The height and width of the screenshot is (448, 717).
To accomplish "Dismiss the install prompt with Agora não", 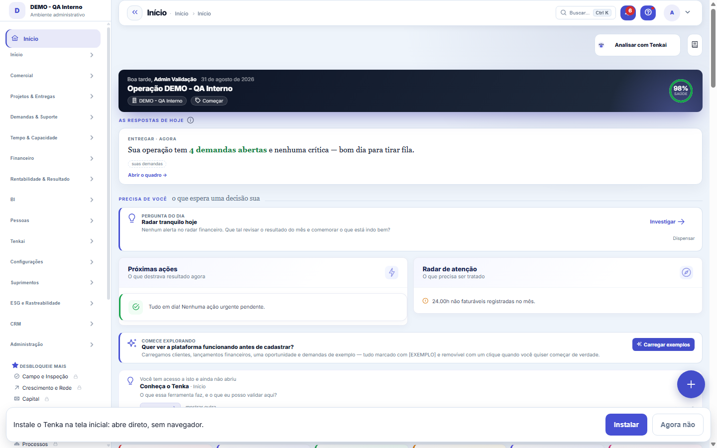I will coord(678,425).
